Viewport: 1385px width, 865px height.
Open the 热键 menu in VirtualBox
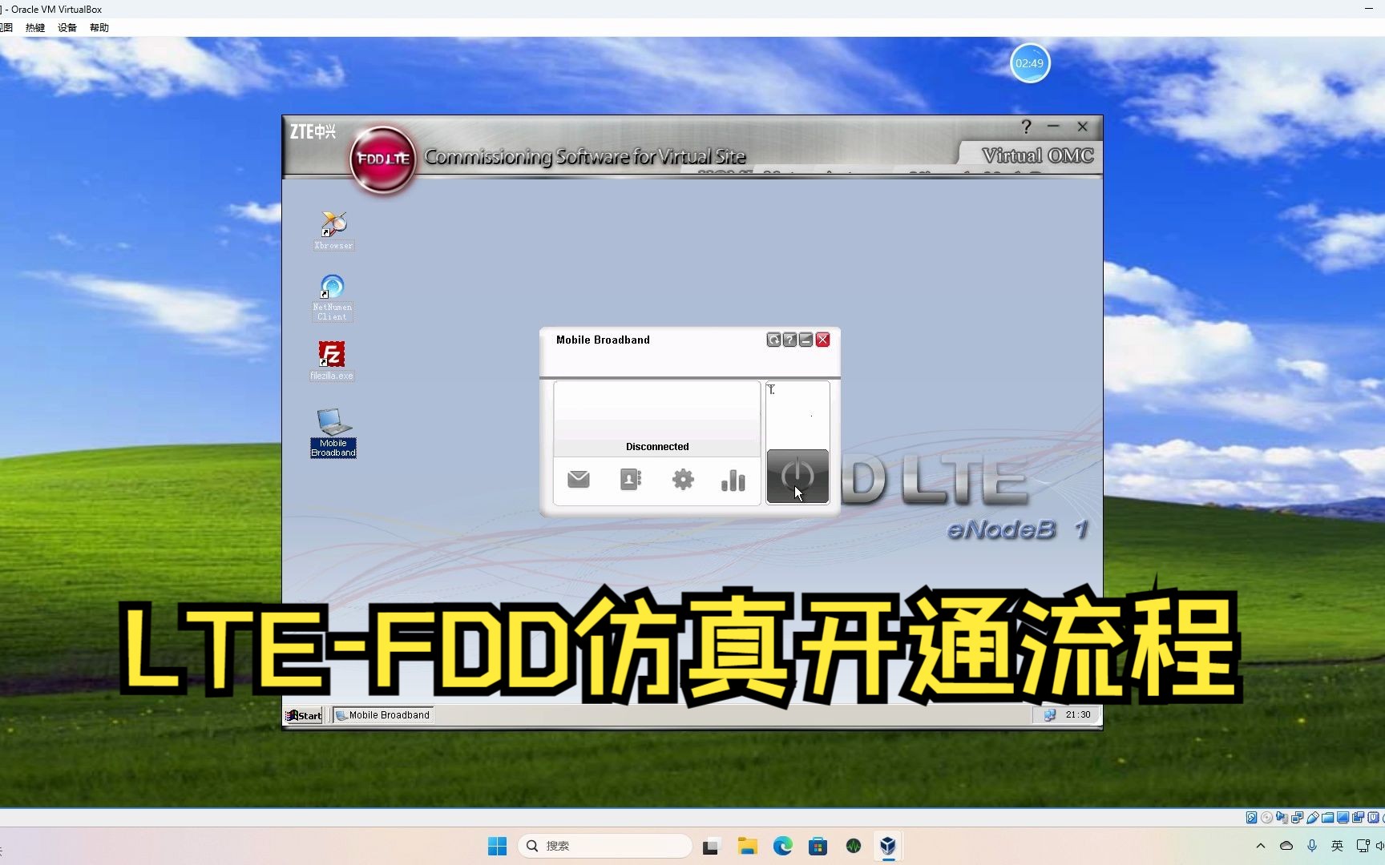pyautogui.click(x=35, y=27)
